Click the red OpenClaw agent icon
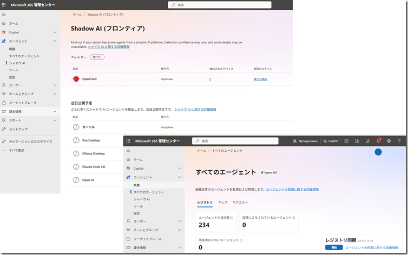 [76, 79]
